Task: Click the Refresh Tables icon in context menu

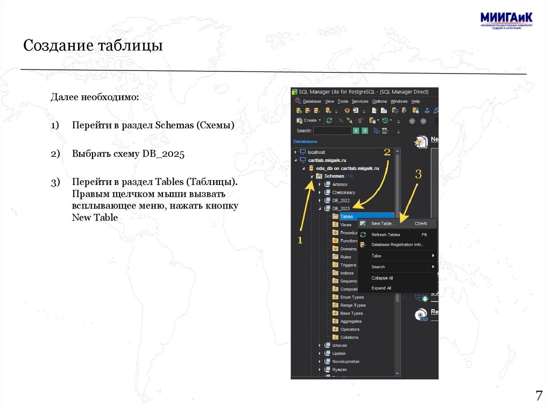Action: click(363, 235)
